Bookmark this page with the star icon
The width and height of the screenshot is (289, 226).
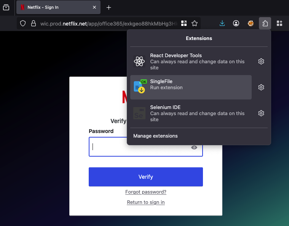tap(195, 23)
